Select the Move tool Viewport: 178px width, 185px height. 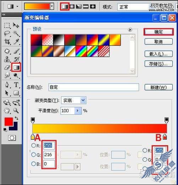coord(16,25)
